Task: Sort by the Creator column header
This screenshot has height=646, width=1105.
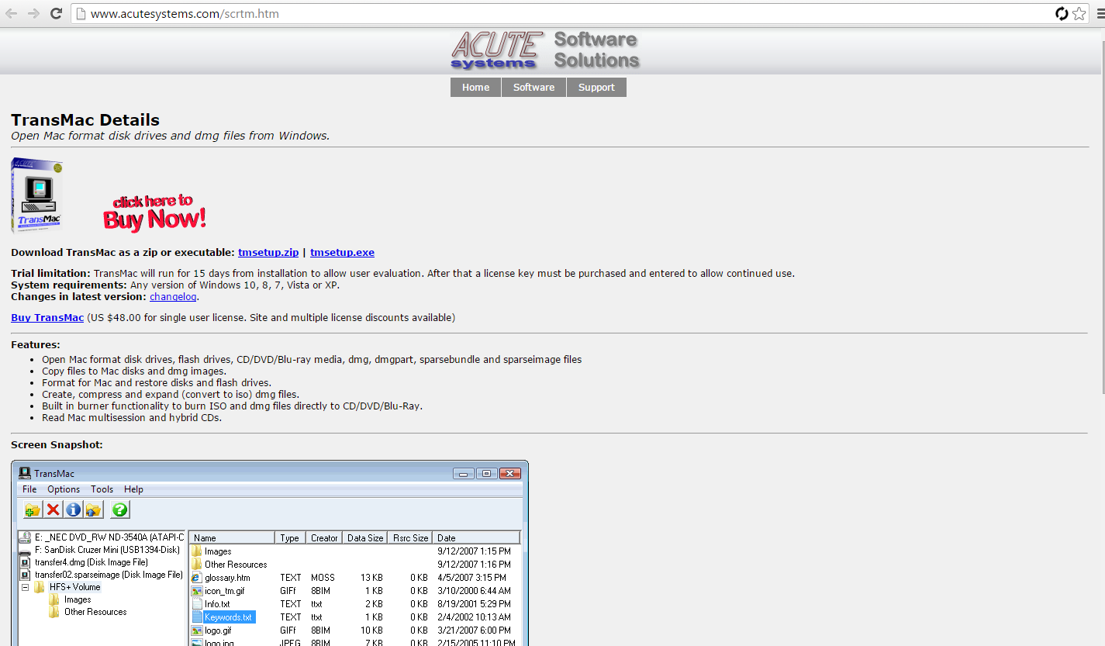Action: [324, 537]
